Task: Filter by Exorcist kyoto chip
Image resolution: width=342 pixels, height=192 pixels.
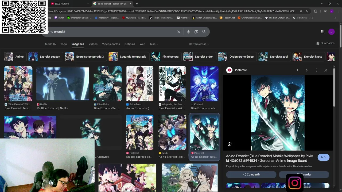Action: pyautogui.click(x=309, y=57)
